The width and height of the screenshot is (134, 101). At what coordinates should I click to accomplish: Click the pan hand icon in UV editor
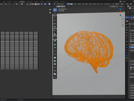50,13
